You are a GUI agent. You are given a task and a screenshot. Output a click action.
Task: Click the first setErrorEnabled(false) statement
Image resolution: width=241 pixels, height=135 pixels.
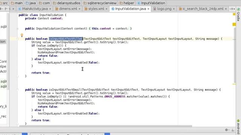coord(69,63)
